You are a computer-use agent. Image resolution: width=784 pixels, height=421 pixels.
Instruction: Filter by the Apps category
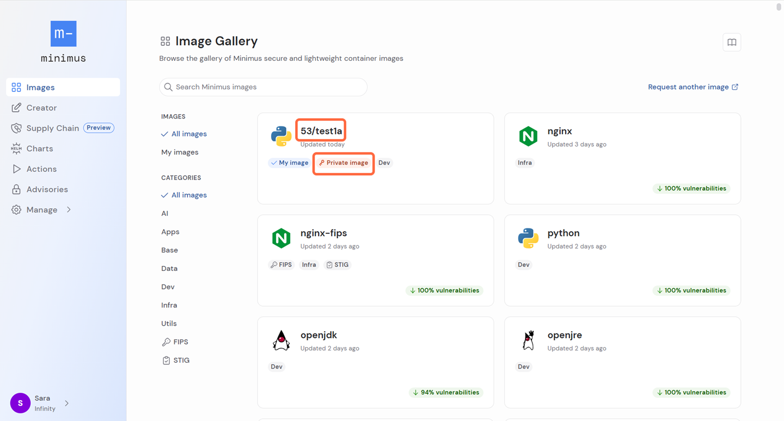pos(170,232)
